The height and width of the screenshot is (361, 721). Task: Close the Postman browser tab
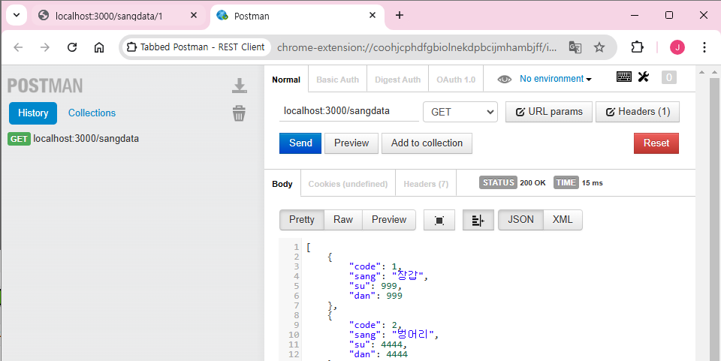[373, 15]
